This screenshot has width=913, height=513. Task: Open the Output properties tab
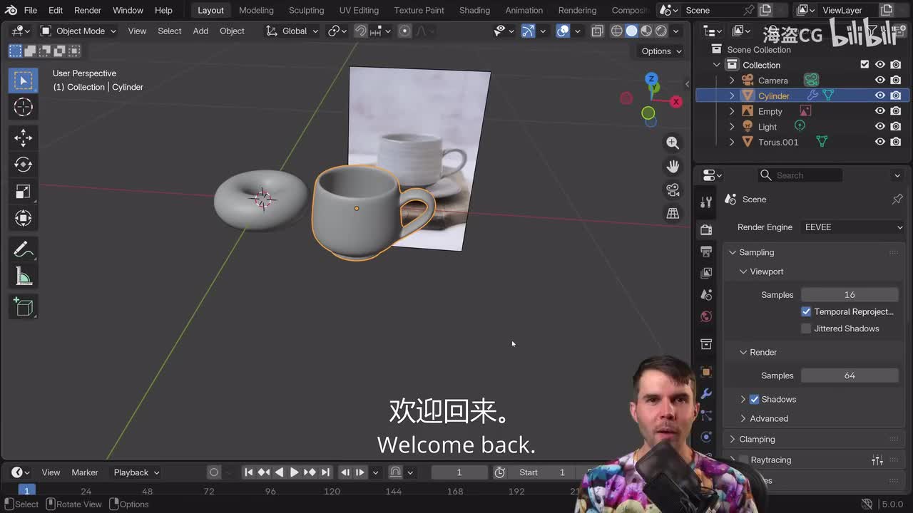(706, 252)
